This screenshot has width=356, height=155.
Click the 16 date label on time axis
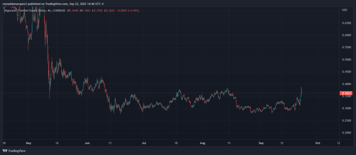(x=57, y=143)
